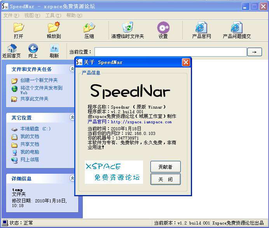Click 当前版本：v1.2 build 001 in the status bar

pyautogui.click(x=182, y=223)
